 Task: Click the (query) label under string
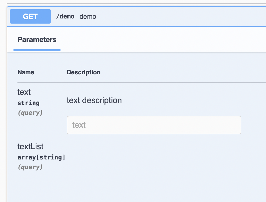pyautogui.click(x=30, y=113)
